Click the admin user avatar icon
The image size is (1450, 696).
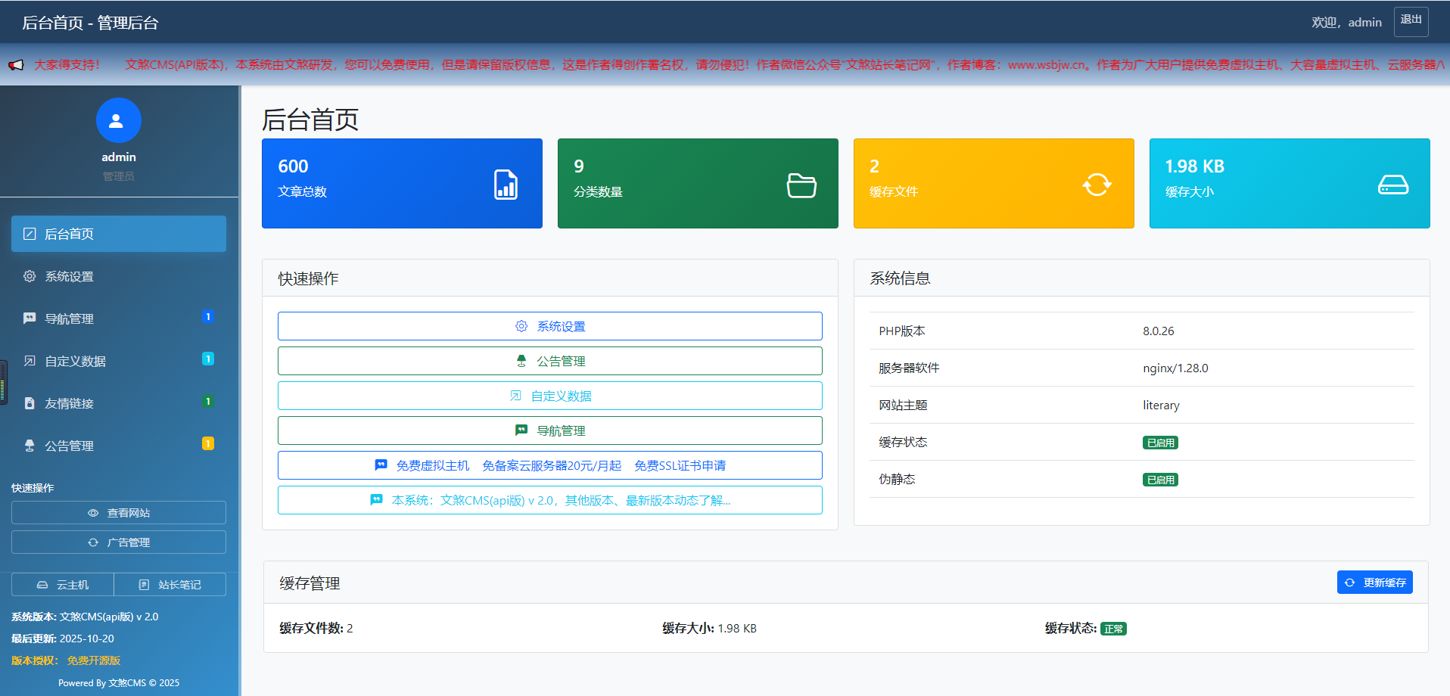118,120
